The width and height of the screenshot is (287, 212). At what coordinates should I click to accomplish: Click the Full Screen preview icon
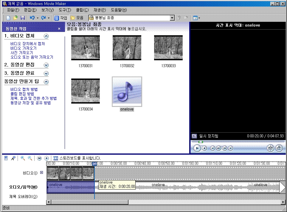[194, 136]
